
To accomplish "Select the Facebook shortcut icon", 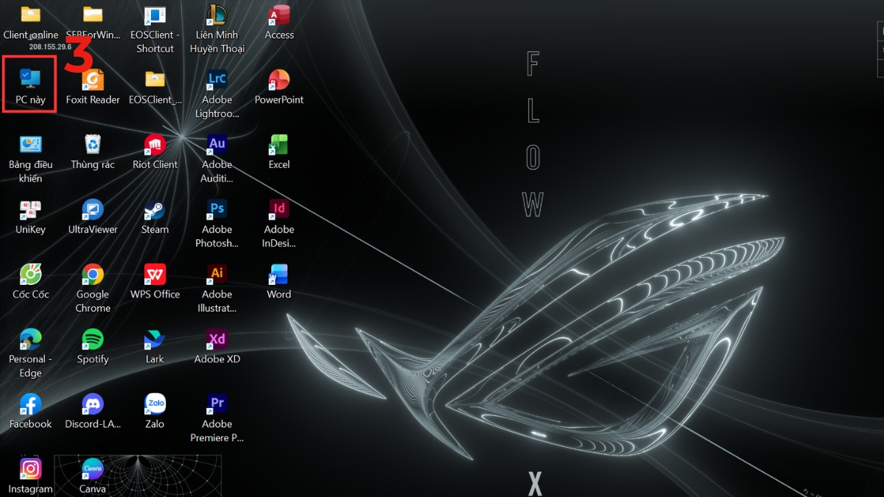I will pyautogui.click(x=30, y=403).
